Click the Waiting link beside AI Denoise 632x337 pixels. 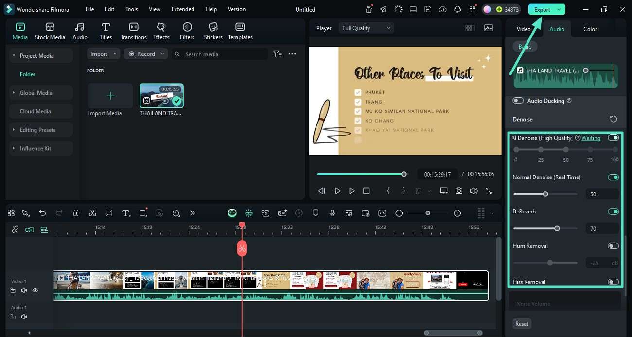pyautogui.click(x=591, y=138)
